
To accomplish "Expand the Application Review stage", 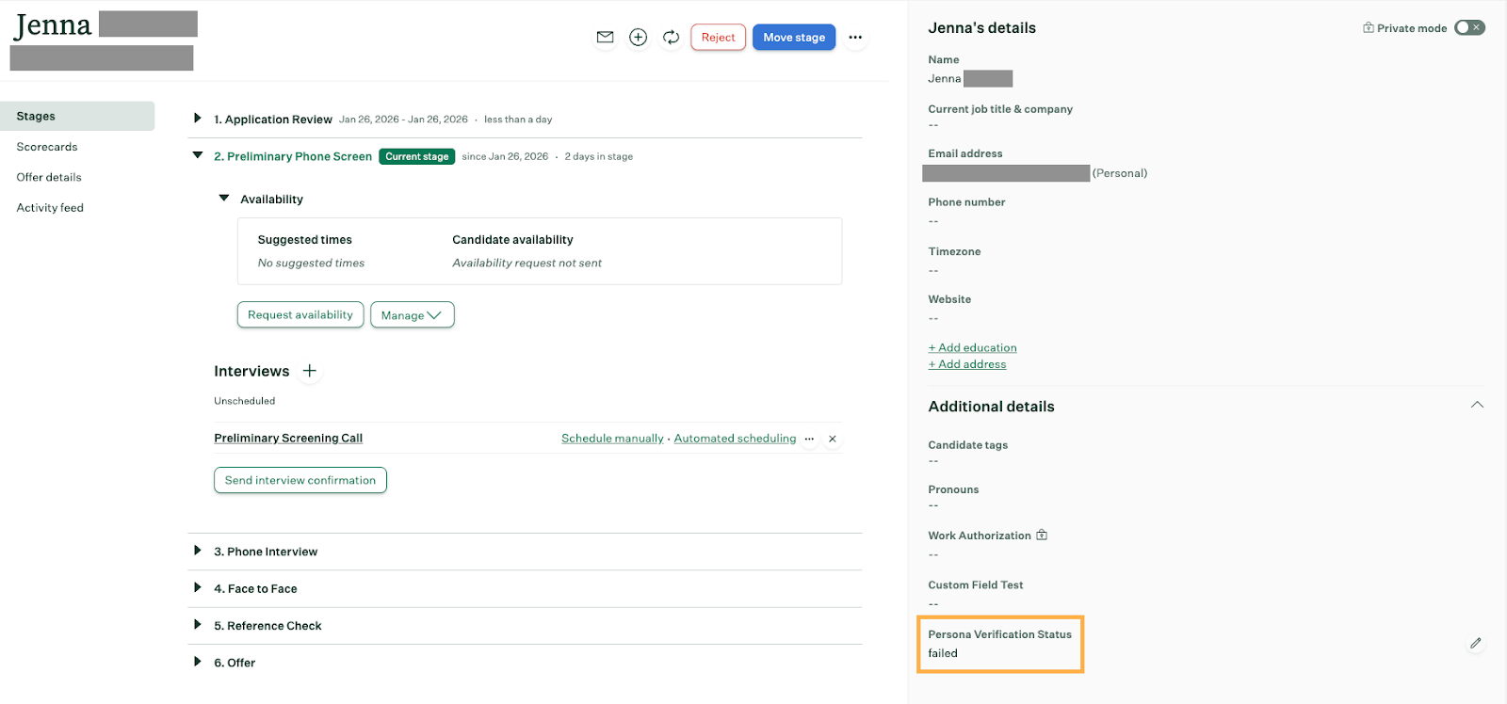I will [x=197, y=119].
